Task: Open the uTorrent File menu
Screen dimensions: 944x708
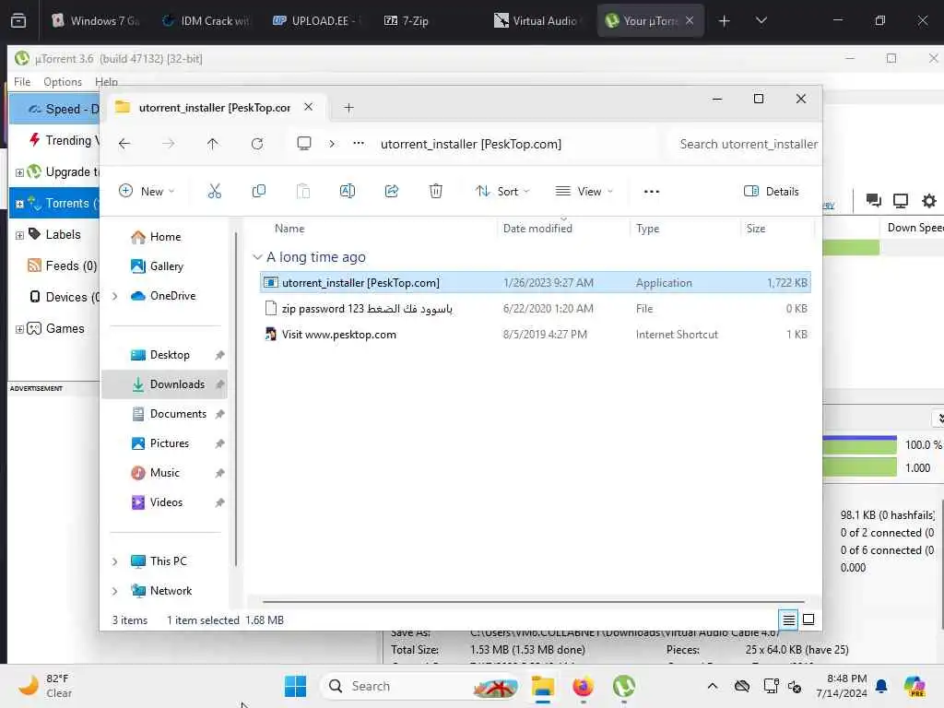Action: tap(22, 81)
